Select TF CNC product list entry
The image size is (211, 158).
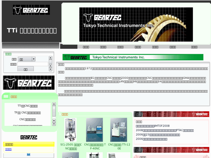click(x=28, y=113)
